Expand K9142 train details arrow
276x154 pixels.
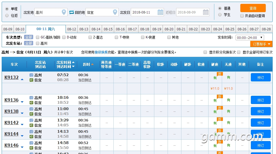click(x=22, y=125)
